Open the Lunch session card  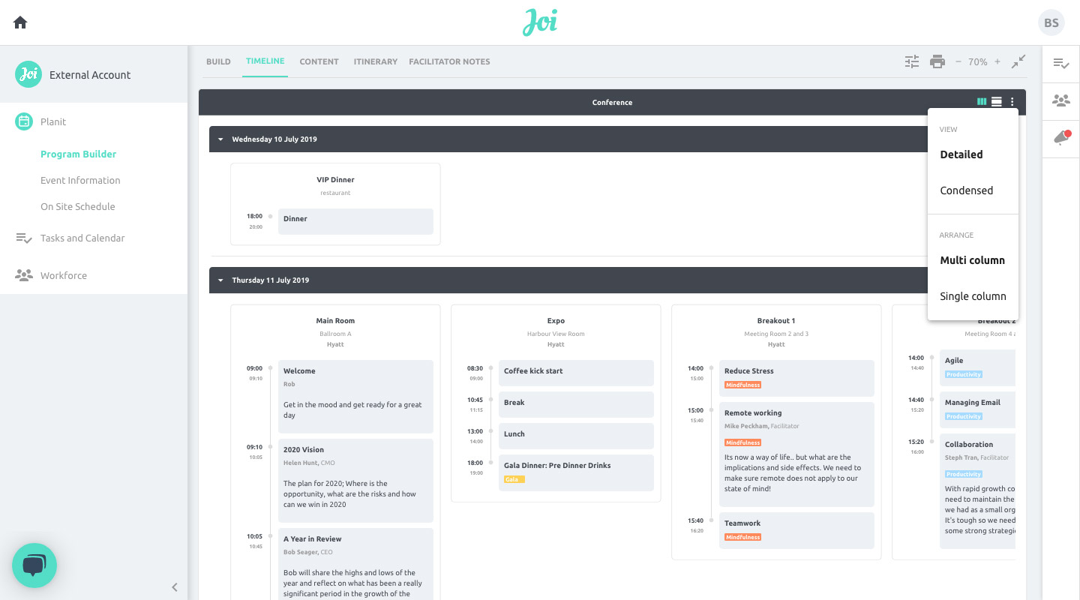576,436
